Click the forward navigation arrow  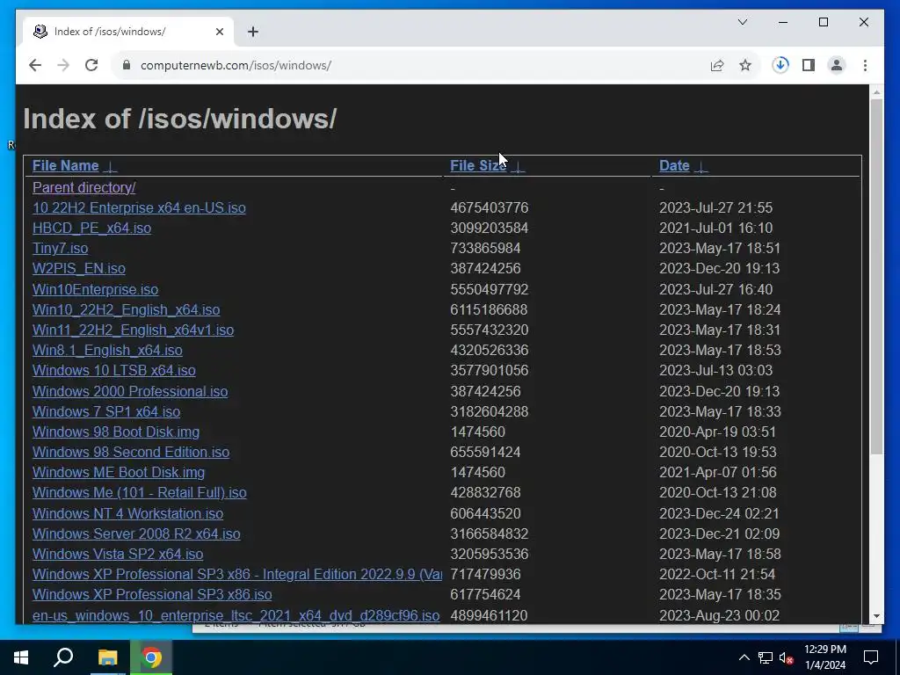[63, 65]
